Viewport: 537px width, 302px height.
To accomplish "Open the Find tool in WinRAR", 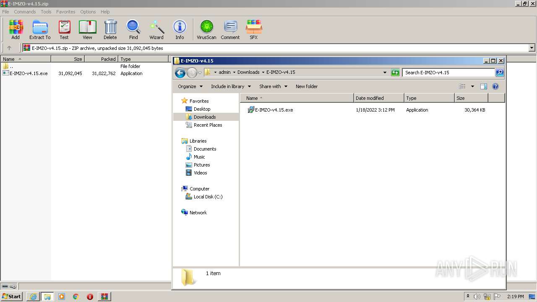I will [x=133, y=29].
